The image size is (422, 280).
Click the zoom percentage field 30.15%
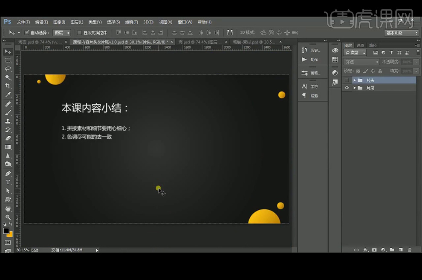(23, 250)
